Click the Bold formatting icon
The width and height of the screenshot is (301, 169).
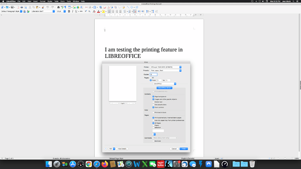(x=69, y=11)
